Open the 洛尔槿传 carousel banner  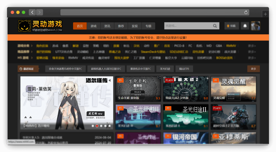[67, 103]
